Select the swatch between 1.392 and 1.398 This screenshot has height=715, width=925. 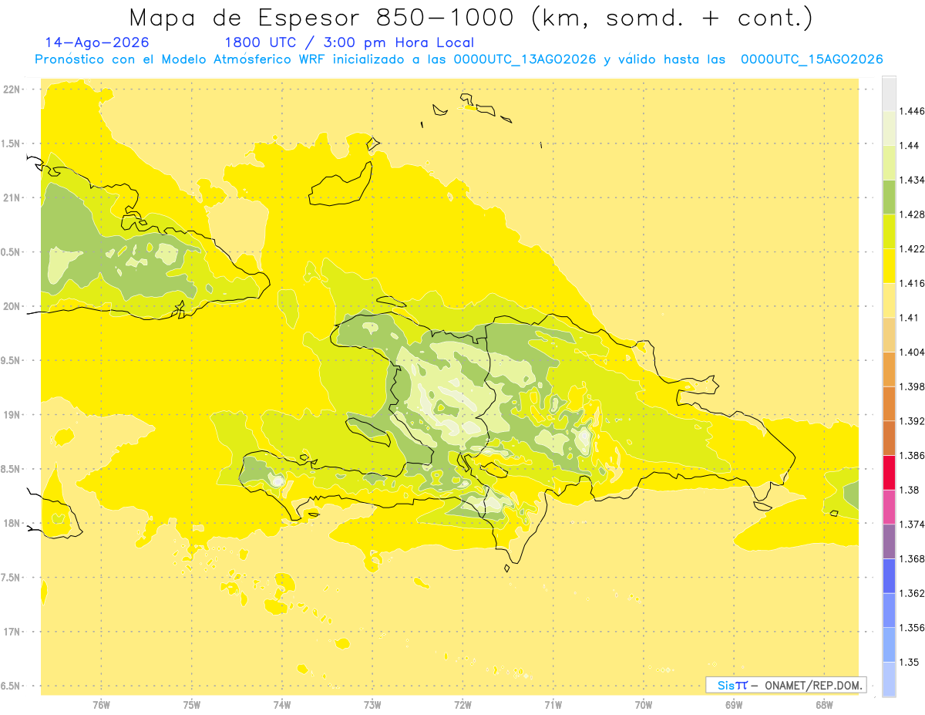click(x=888, y=403)
